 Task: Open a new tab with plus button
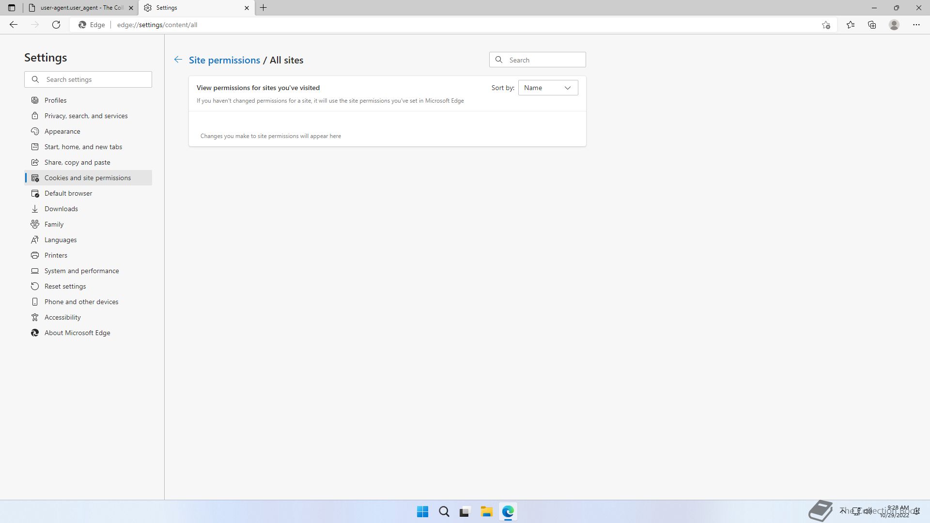[x=263, y=8]
